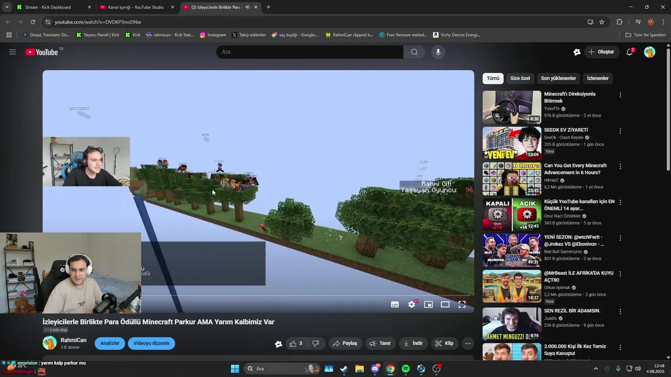Screen dimensions: 671x377
Task: Download the video with İndir
Action: [413, 343]
